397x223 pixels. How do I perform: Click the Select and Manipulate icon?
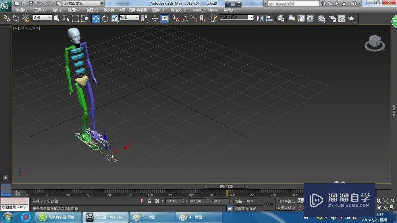point(155,19)
